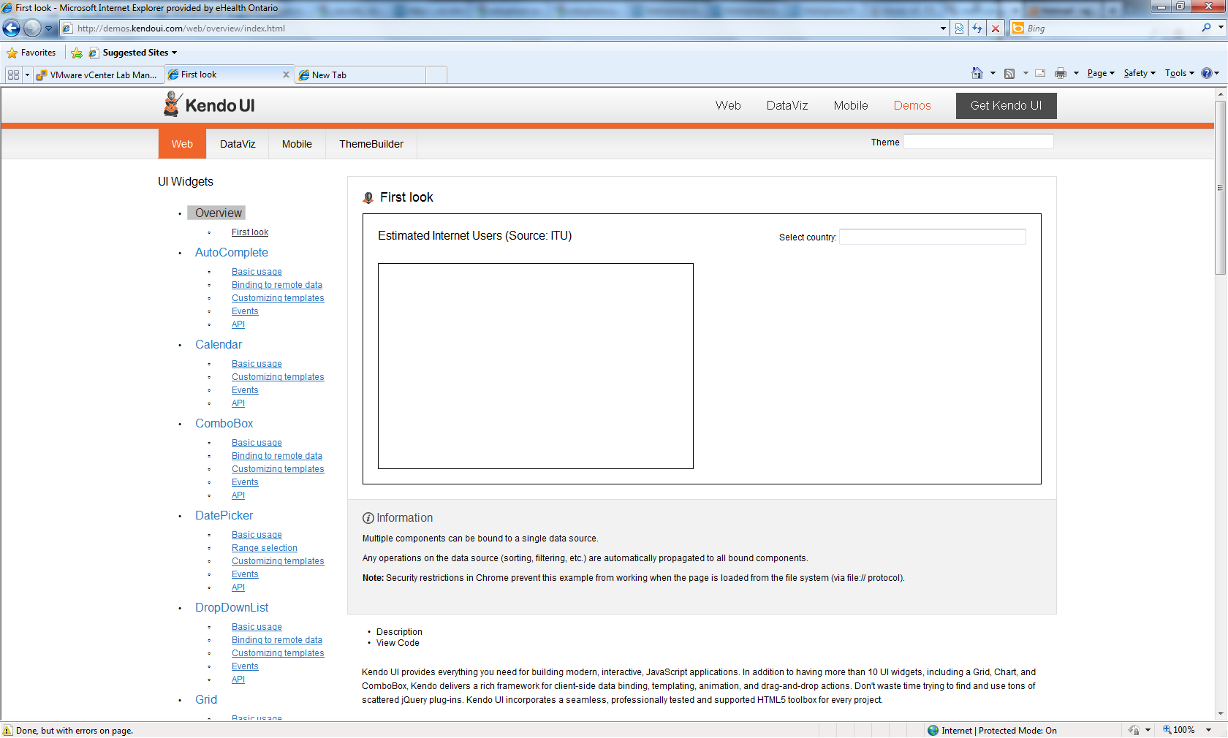Viewport: 1228px width, 738px height.
Task: Open the search provider options dropdown arrow
Action: click(1221, 28)
